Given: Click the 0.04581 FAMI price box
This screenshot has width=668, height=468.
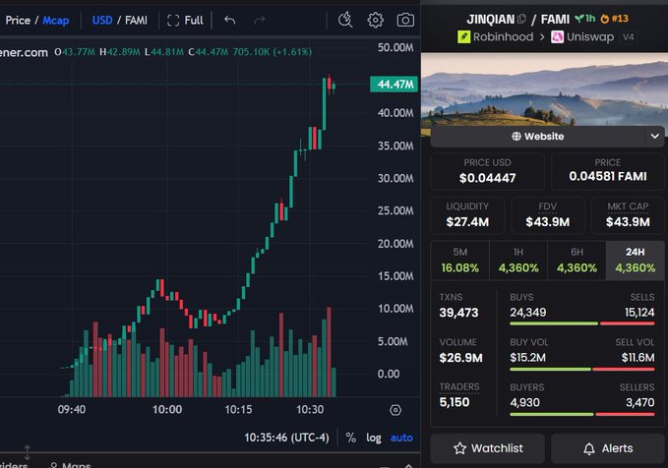Looking at the screenshot, I should coord(608,171).
